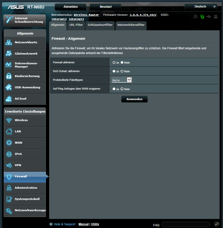The width and height of the screenshot is (223, 228).
Task: Click the USB status icon in header
Action: tap(209, 17)
